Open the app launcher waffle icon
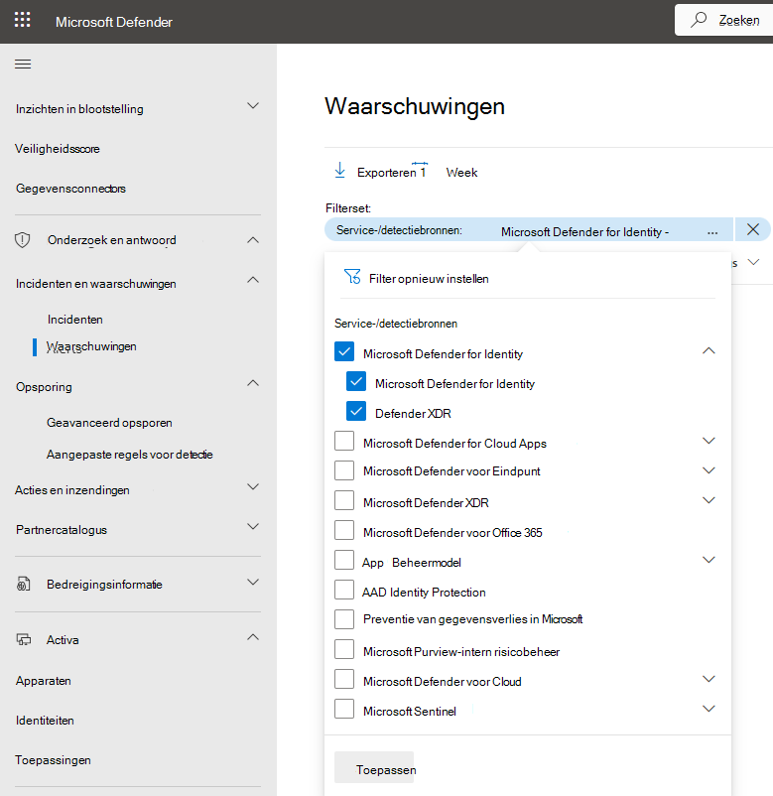773x796 pixels. click(x=23, y=20)
